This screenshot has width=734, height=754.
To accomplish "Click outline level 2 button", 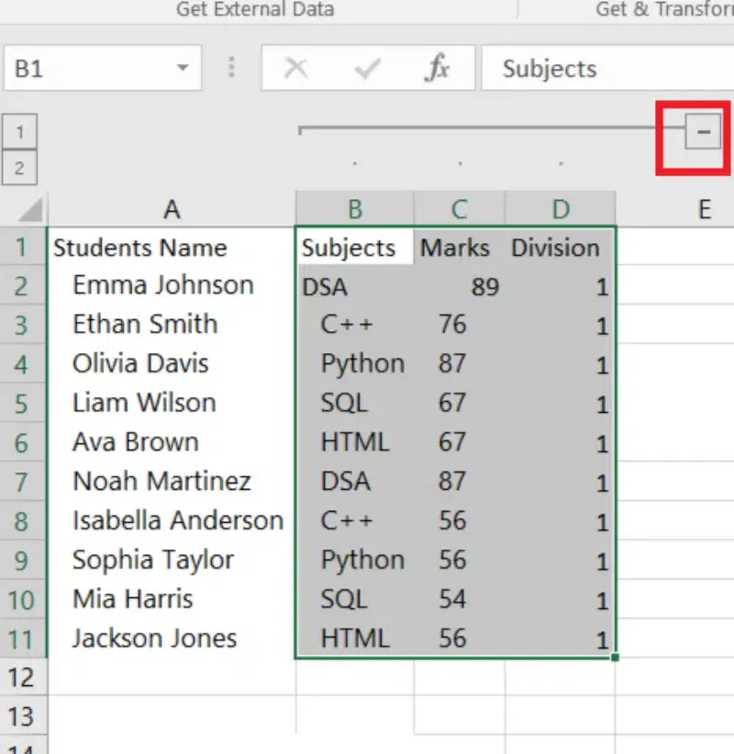I will point(19,168).
